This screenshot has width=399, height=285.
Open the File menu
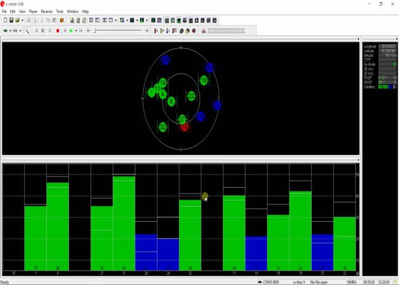coord(4,11)
